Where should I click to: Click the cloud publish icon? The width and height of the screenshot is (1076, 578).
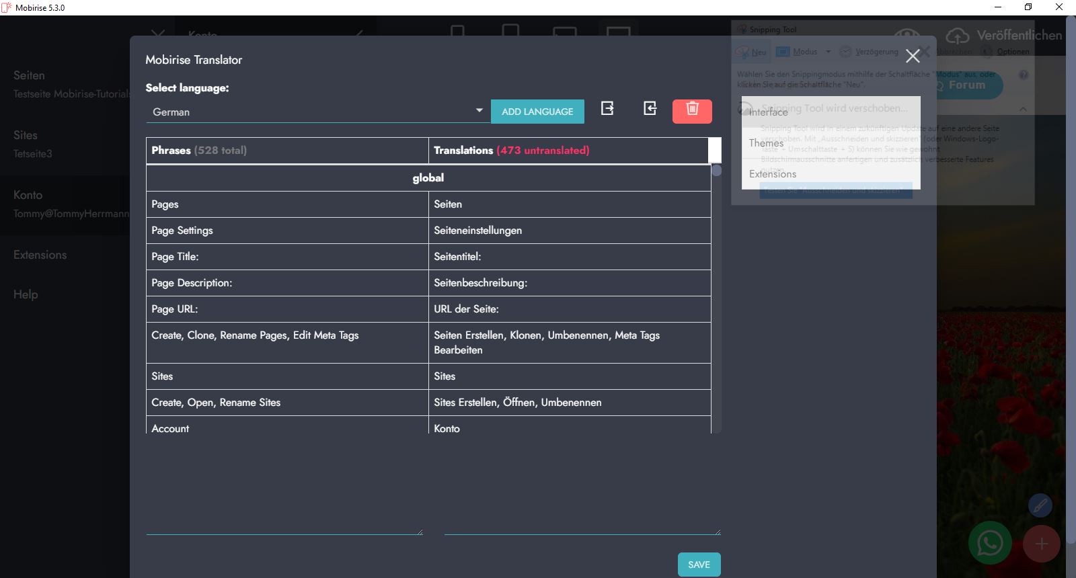957,36
